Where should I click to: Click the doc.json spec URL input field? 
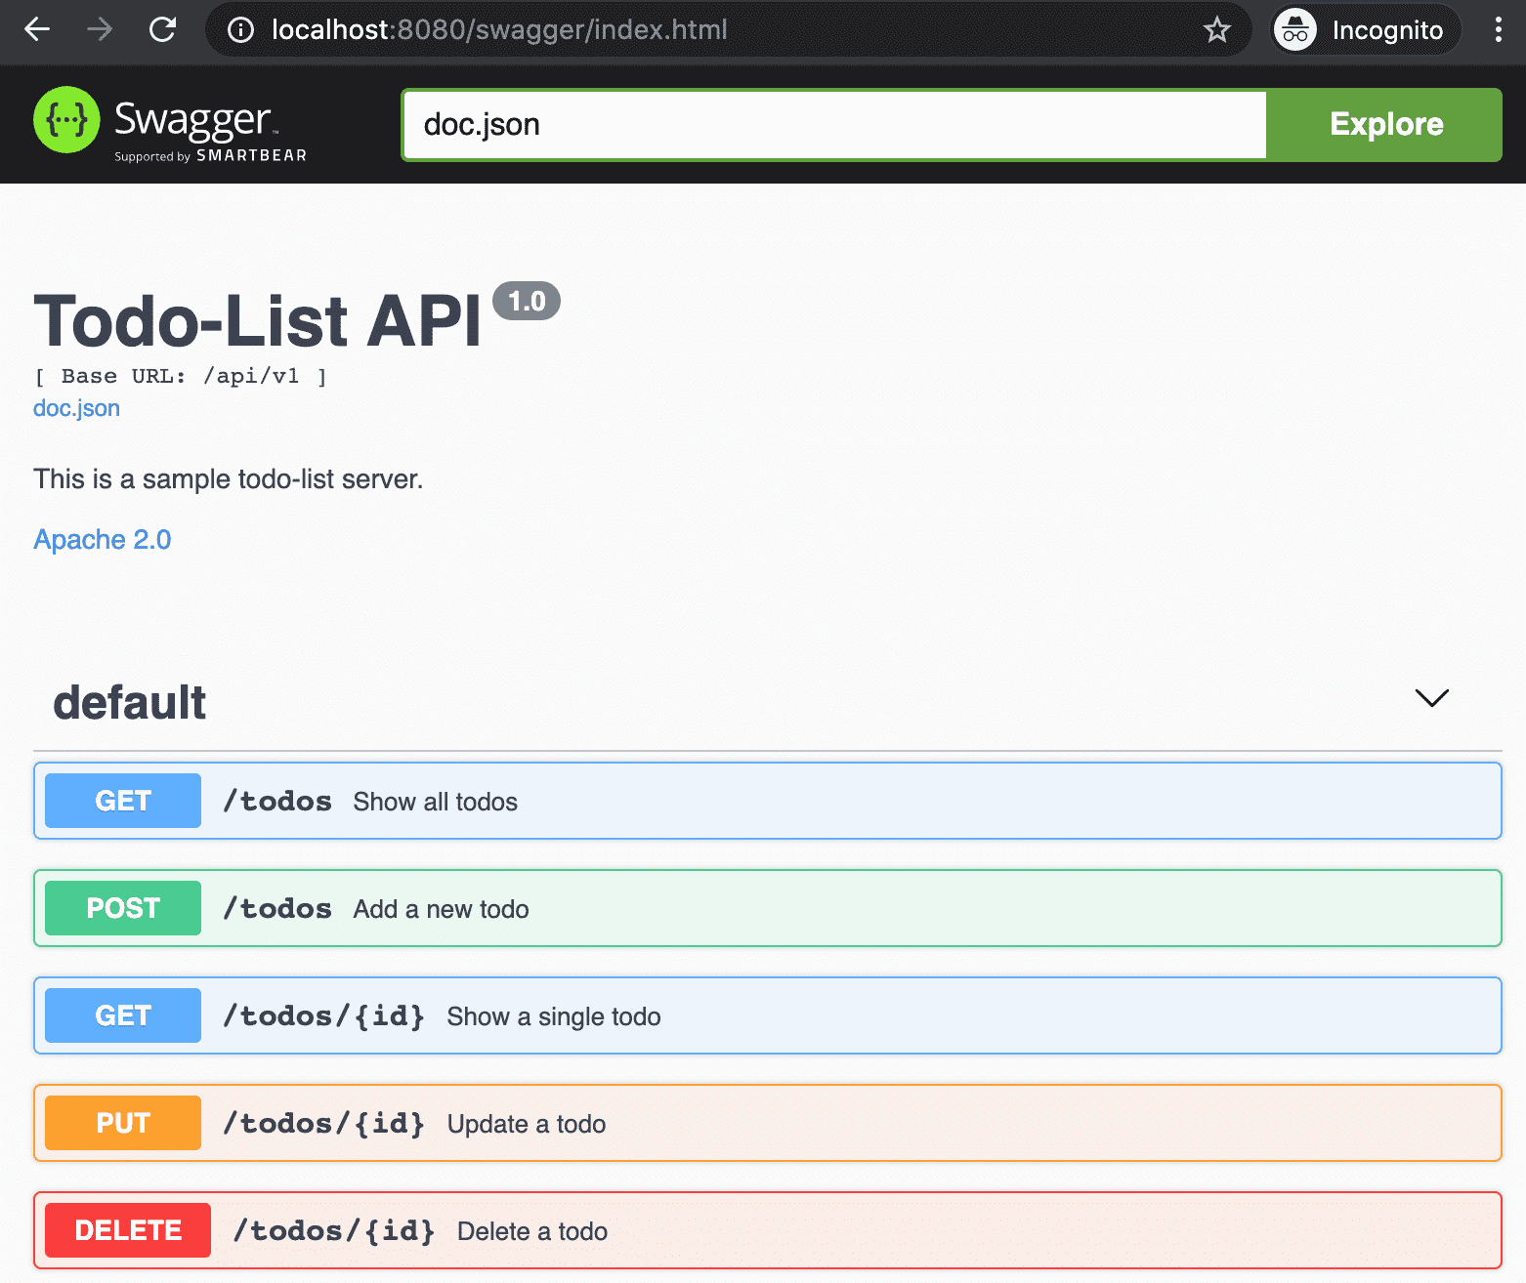[835, 125]
